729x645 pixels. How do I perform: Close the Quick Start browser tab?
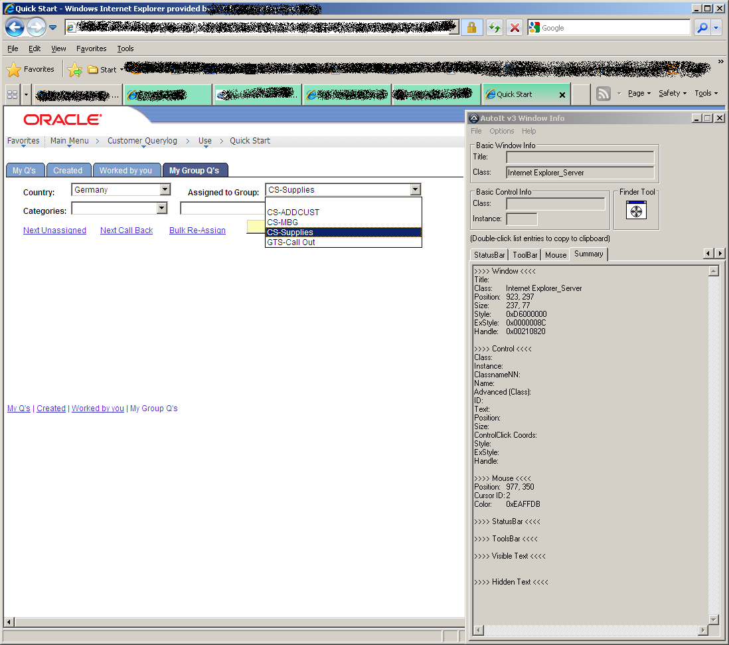pos(562,95)
